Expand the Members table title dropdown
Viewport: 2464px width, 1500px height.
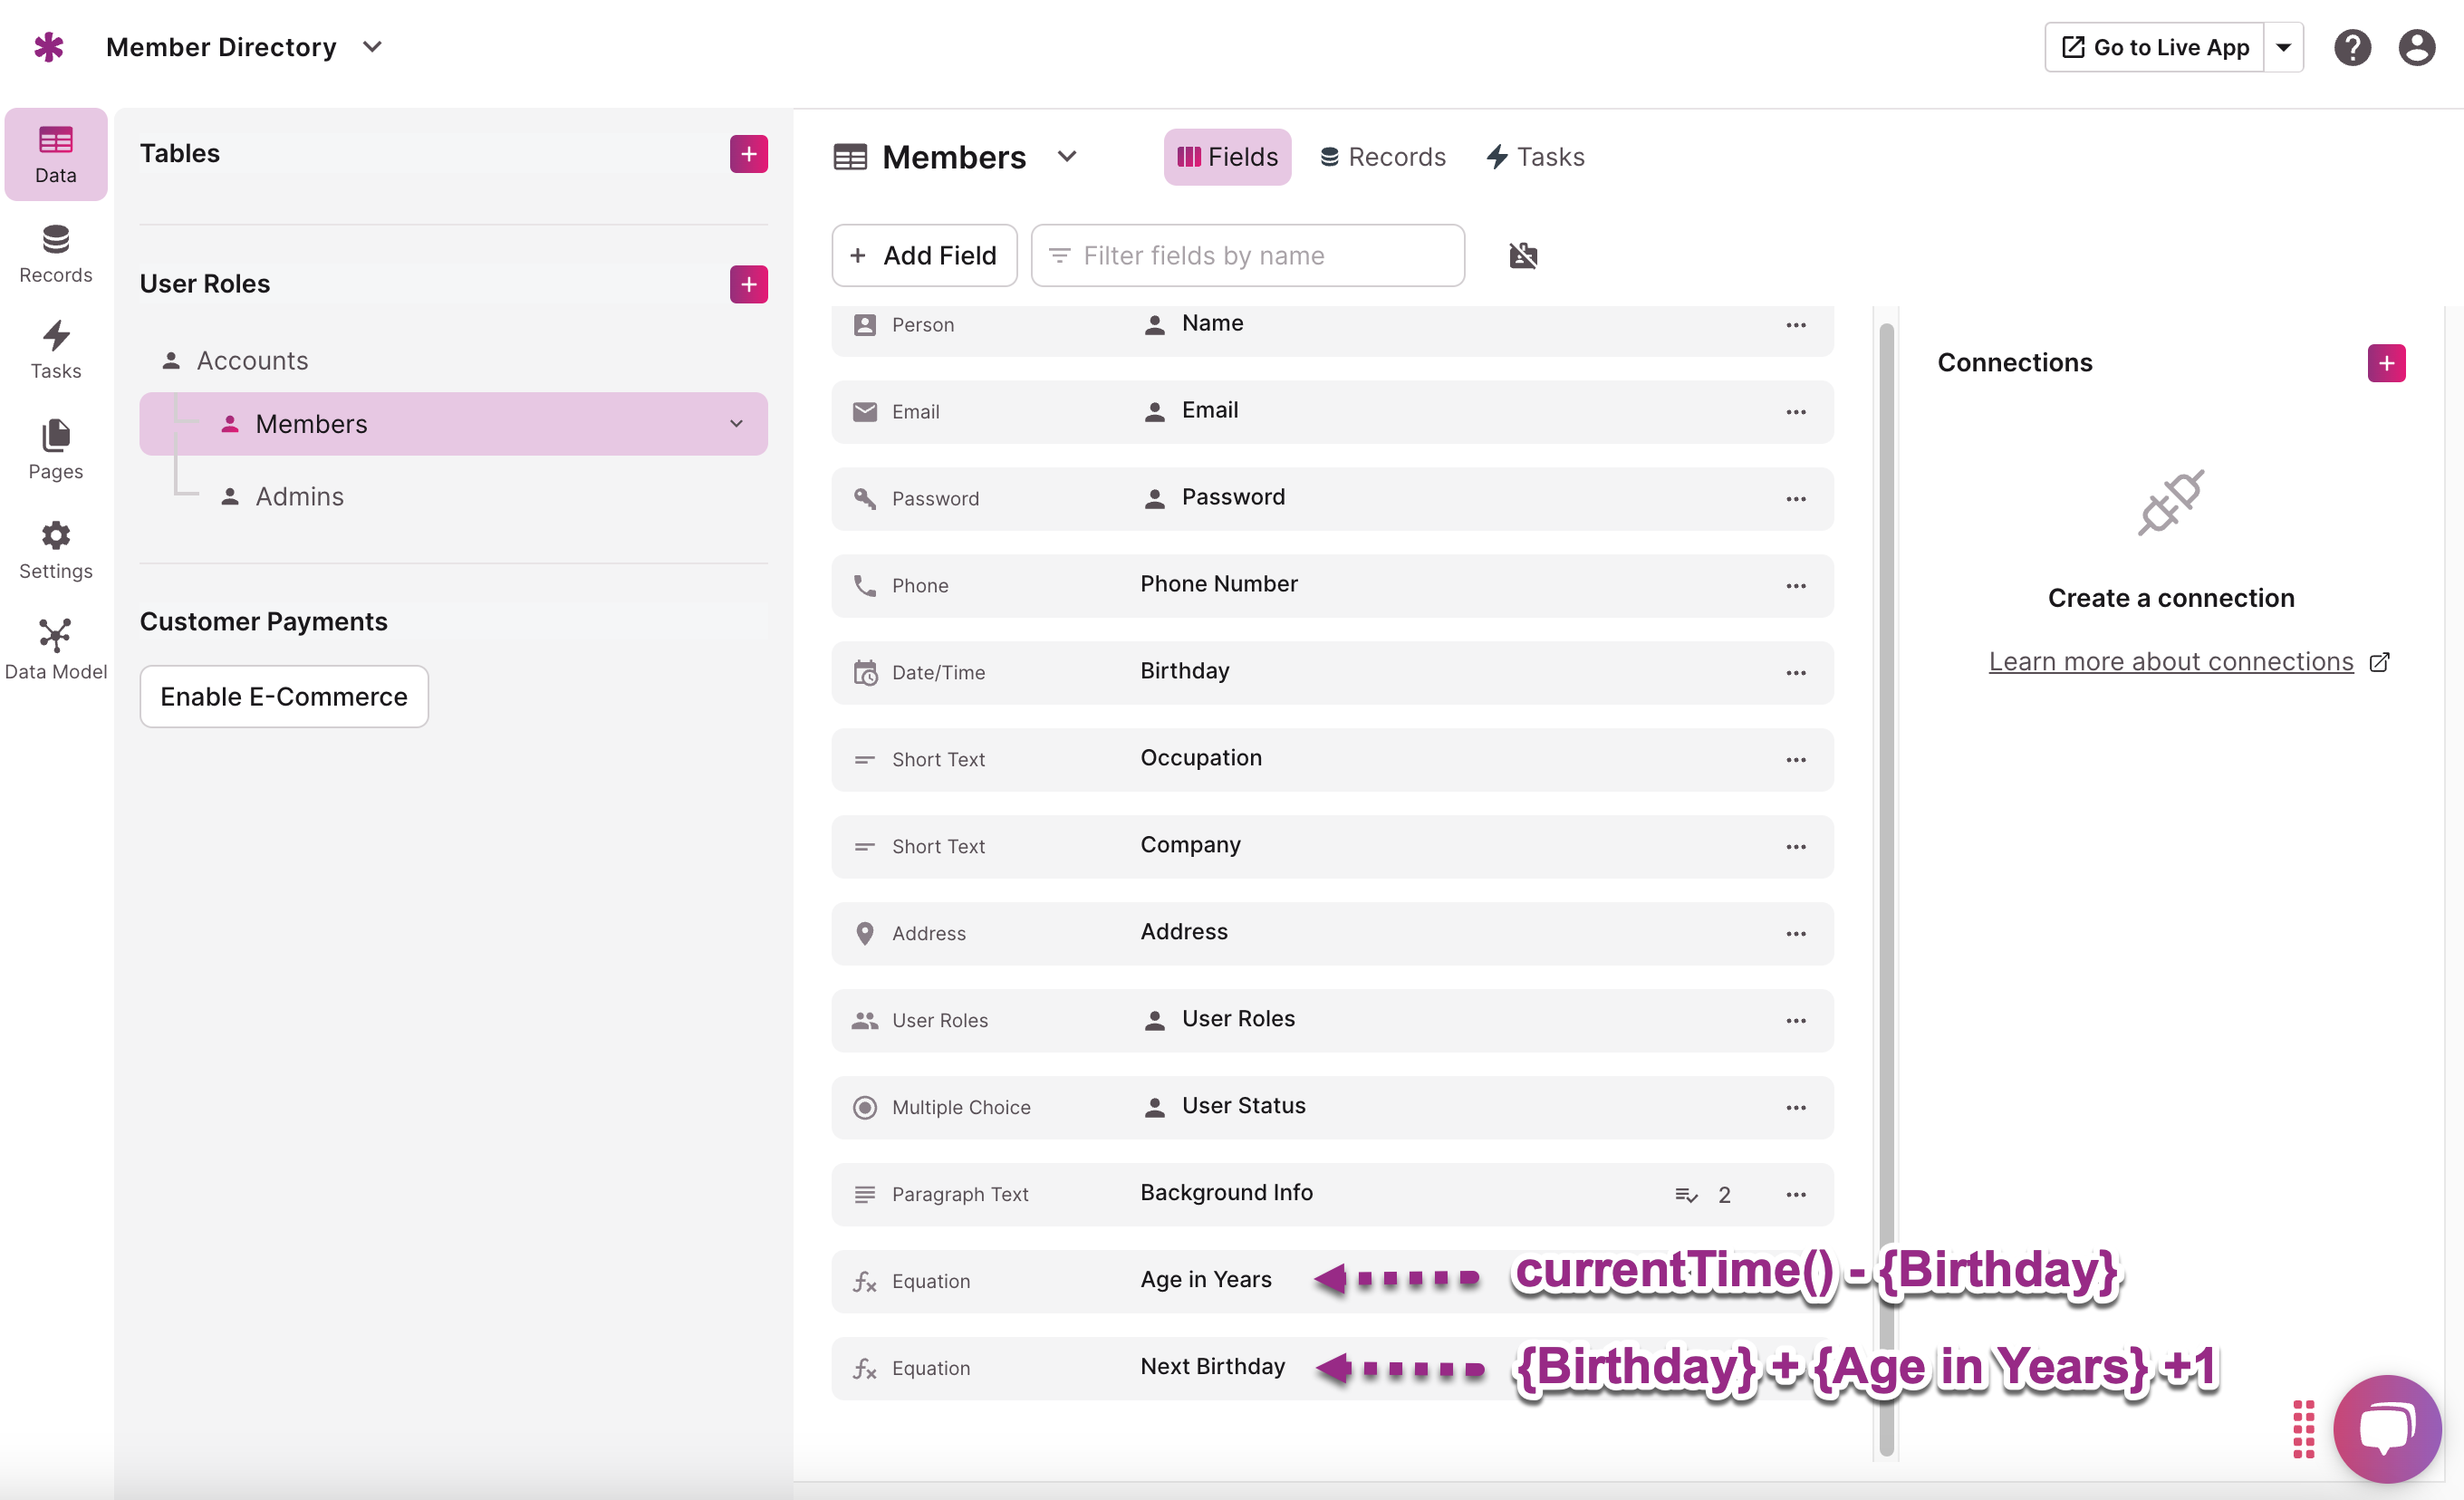pos(1066,157)
